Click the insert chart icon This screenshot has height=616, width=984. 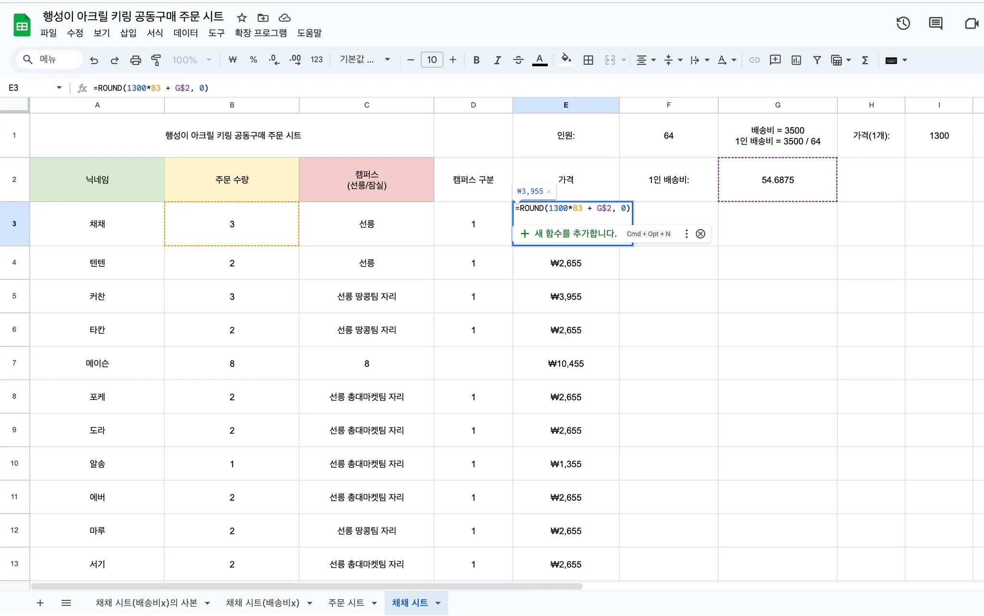[x=796, y=60]
